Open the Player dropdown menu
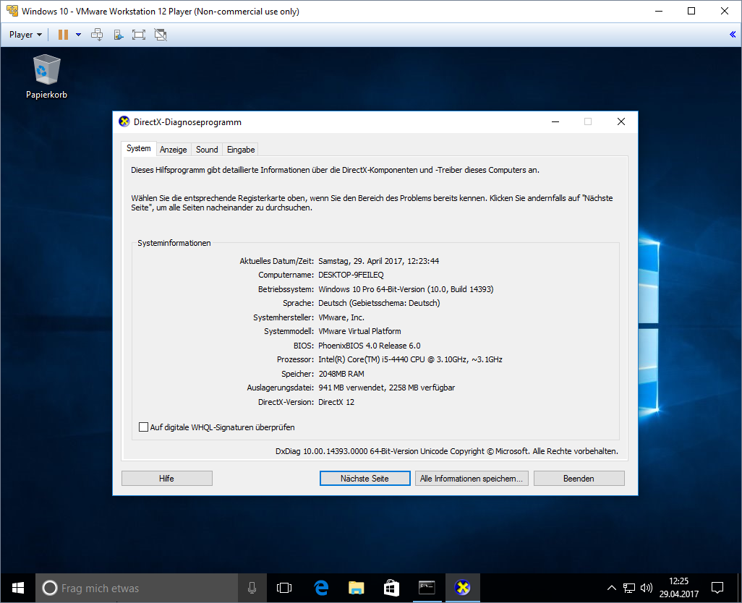The image size is (742, 603). (25, 35)
